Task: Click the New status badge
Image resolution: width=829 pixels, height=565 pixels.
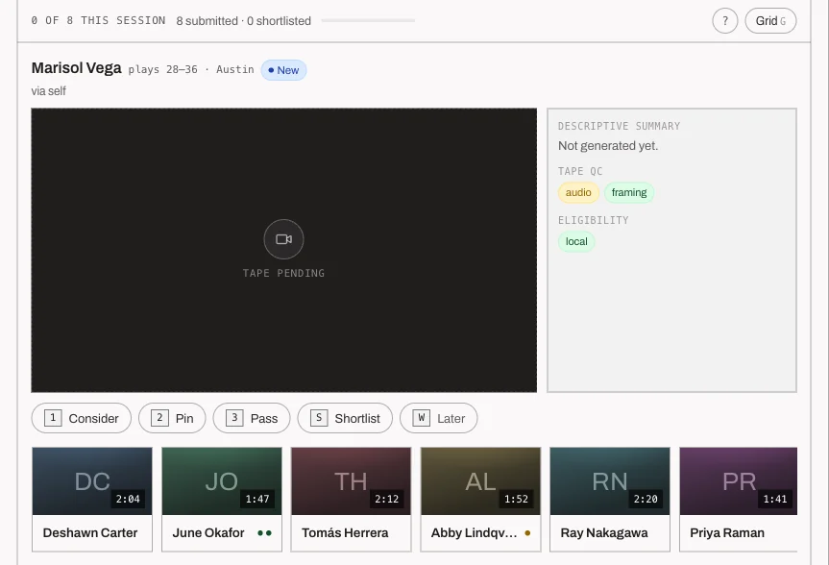Action: pos(284,70)
